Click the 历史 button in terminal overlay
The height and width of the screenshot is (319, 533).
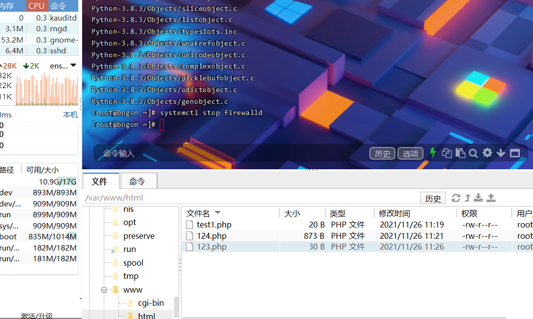point(382,153)
